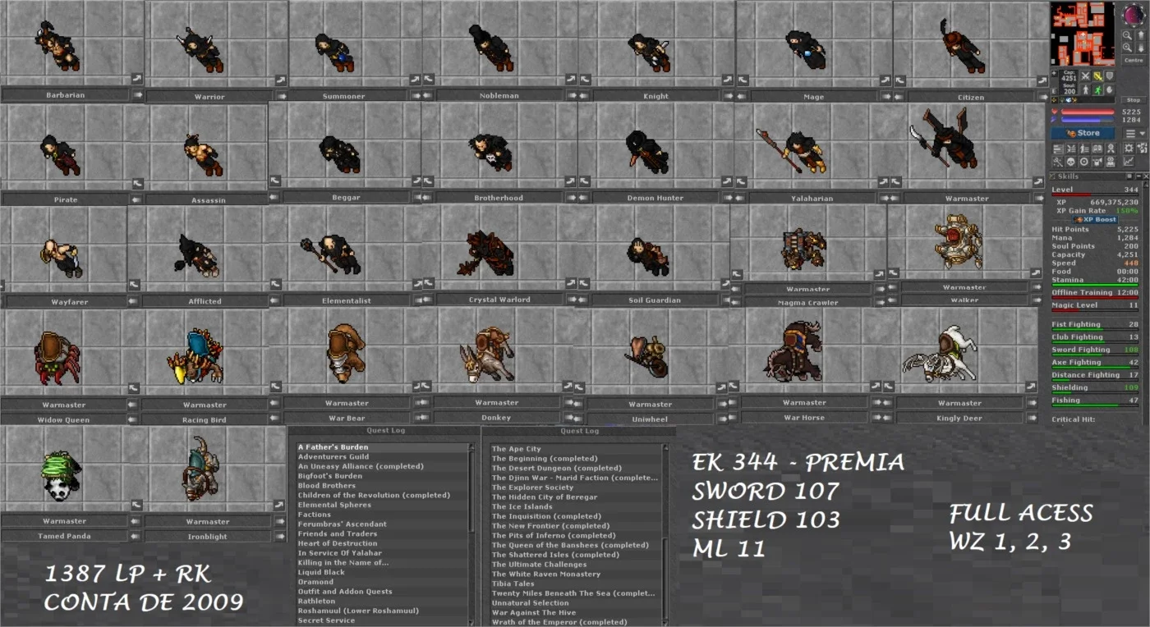Rotate the Wayfarer outfit preview
Image resolution: width=1150 pixels, height=627 pixels.
click(136, 284)
